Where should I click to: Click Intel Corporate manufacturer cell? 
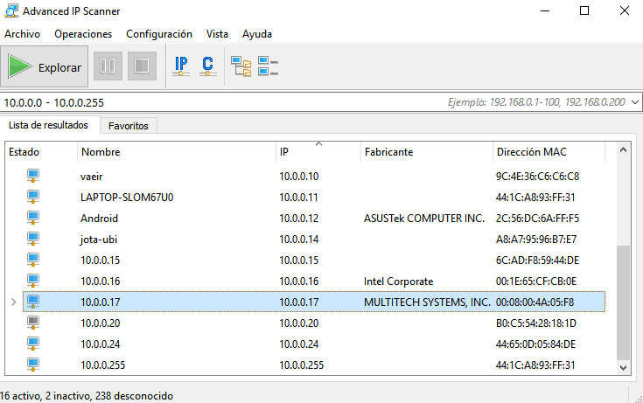click(399, 281)
